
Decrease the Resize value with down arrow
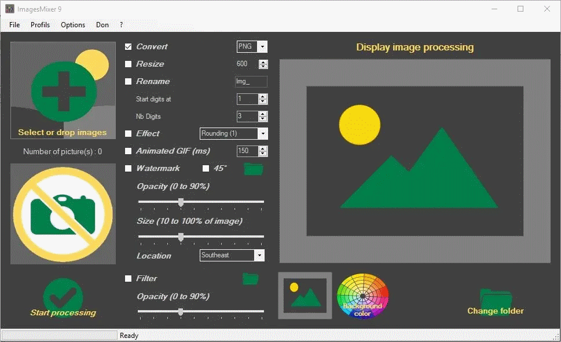tap(263, 66)
